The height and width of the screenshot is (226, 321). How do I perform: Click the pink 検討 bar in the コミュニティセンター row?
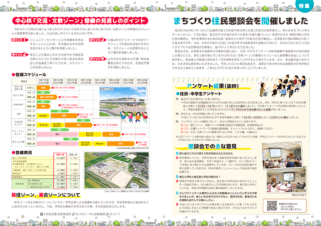click(x=57, y=134)
